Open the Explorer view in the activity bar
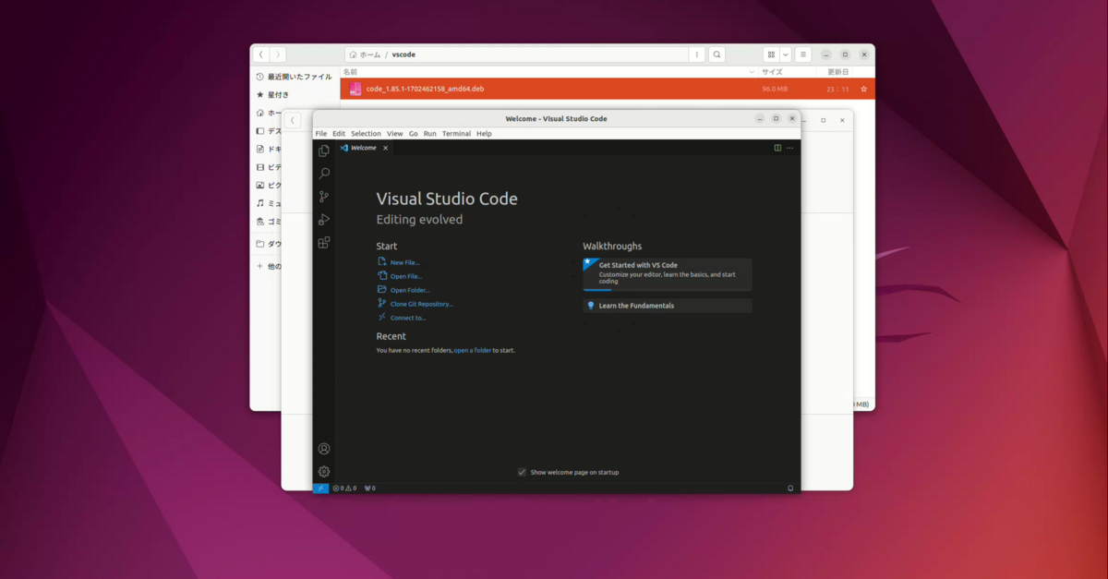The image size is (1108, 579). [x=324, y=151]
